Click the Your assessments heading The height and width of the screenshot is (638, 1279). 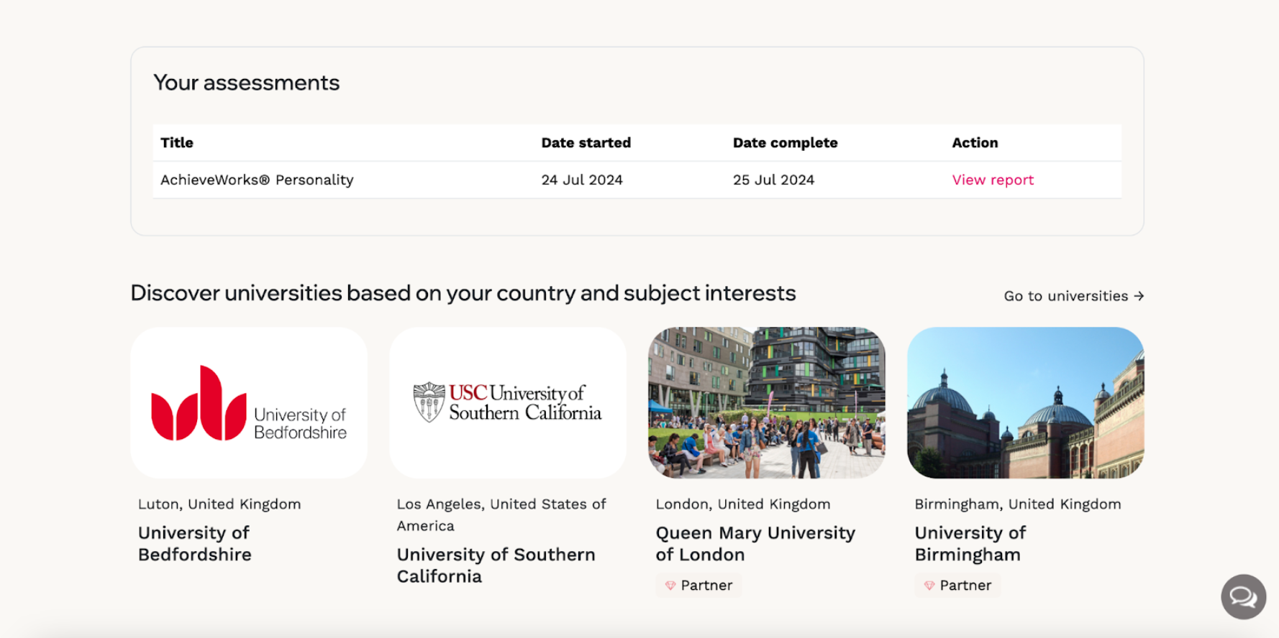(247, 83)
